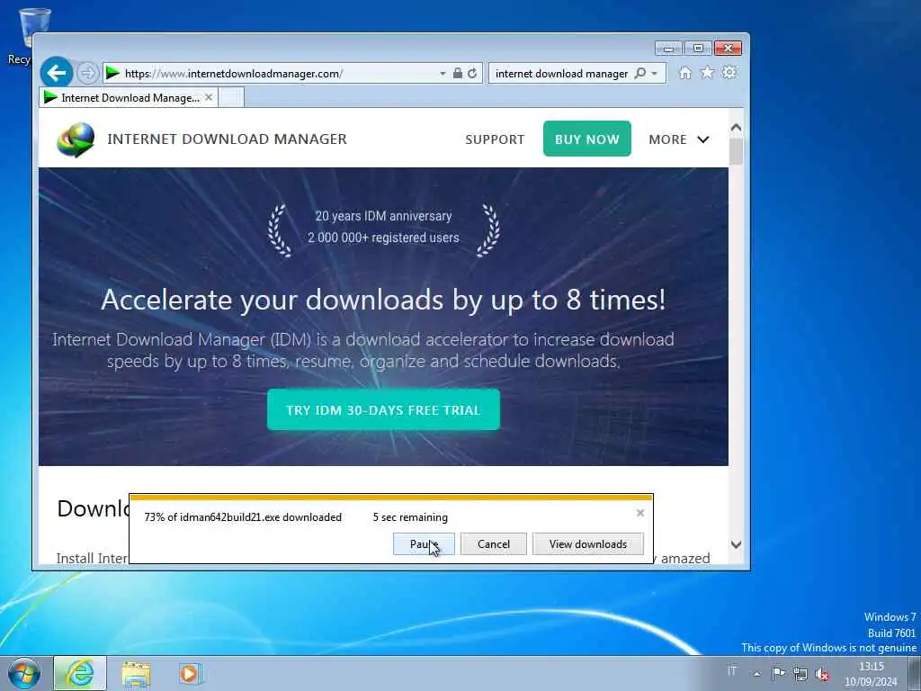Click the BUY NOW button

(586, 139)
